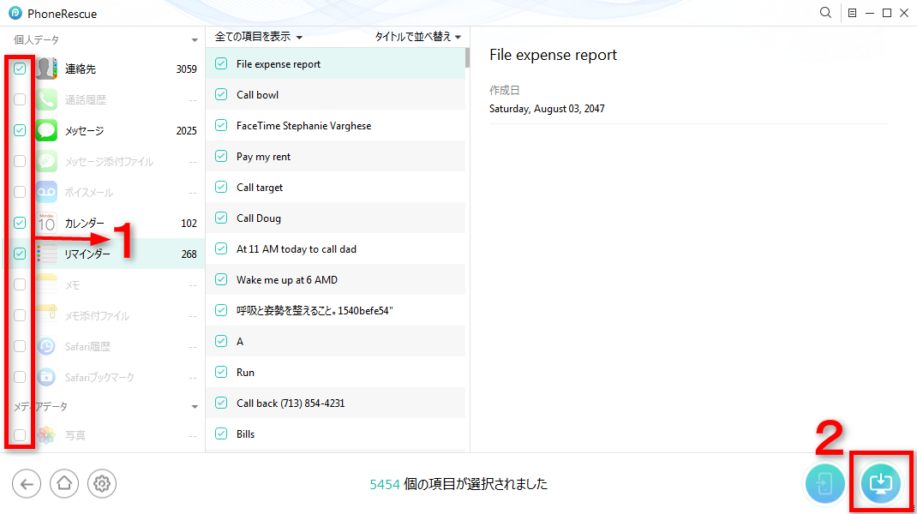Uncheck the メッセージ category checkbox
This screenshot has width=917, height=514.
20,130
